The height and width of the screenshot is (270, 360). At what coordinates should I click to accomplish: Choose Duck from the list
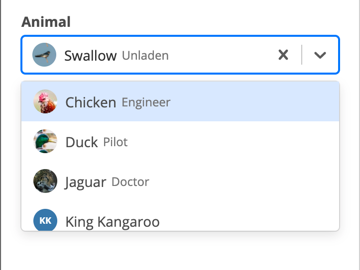coord(82,142)
